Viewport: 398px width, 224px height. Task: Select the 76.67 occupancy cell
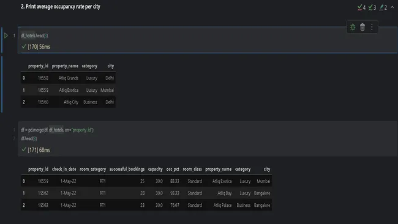(175, 205)
